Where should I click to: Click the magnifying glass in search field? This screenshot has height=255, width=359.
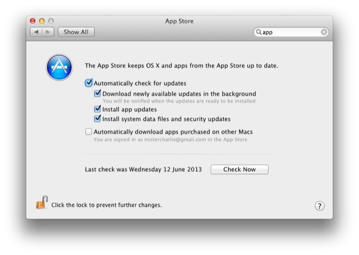tap(259, 32)
